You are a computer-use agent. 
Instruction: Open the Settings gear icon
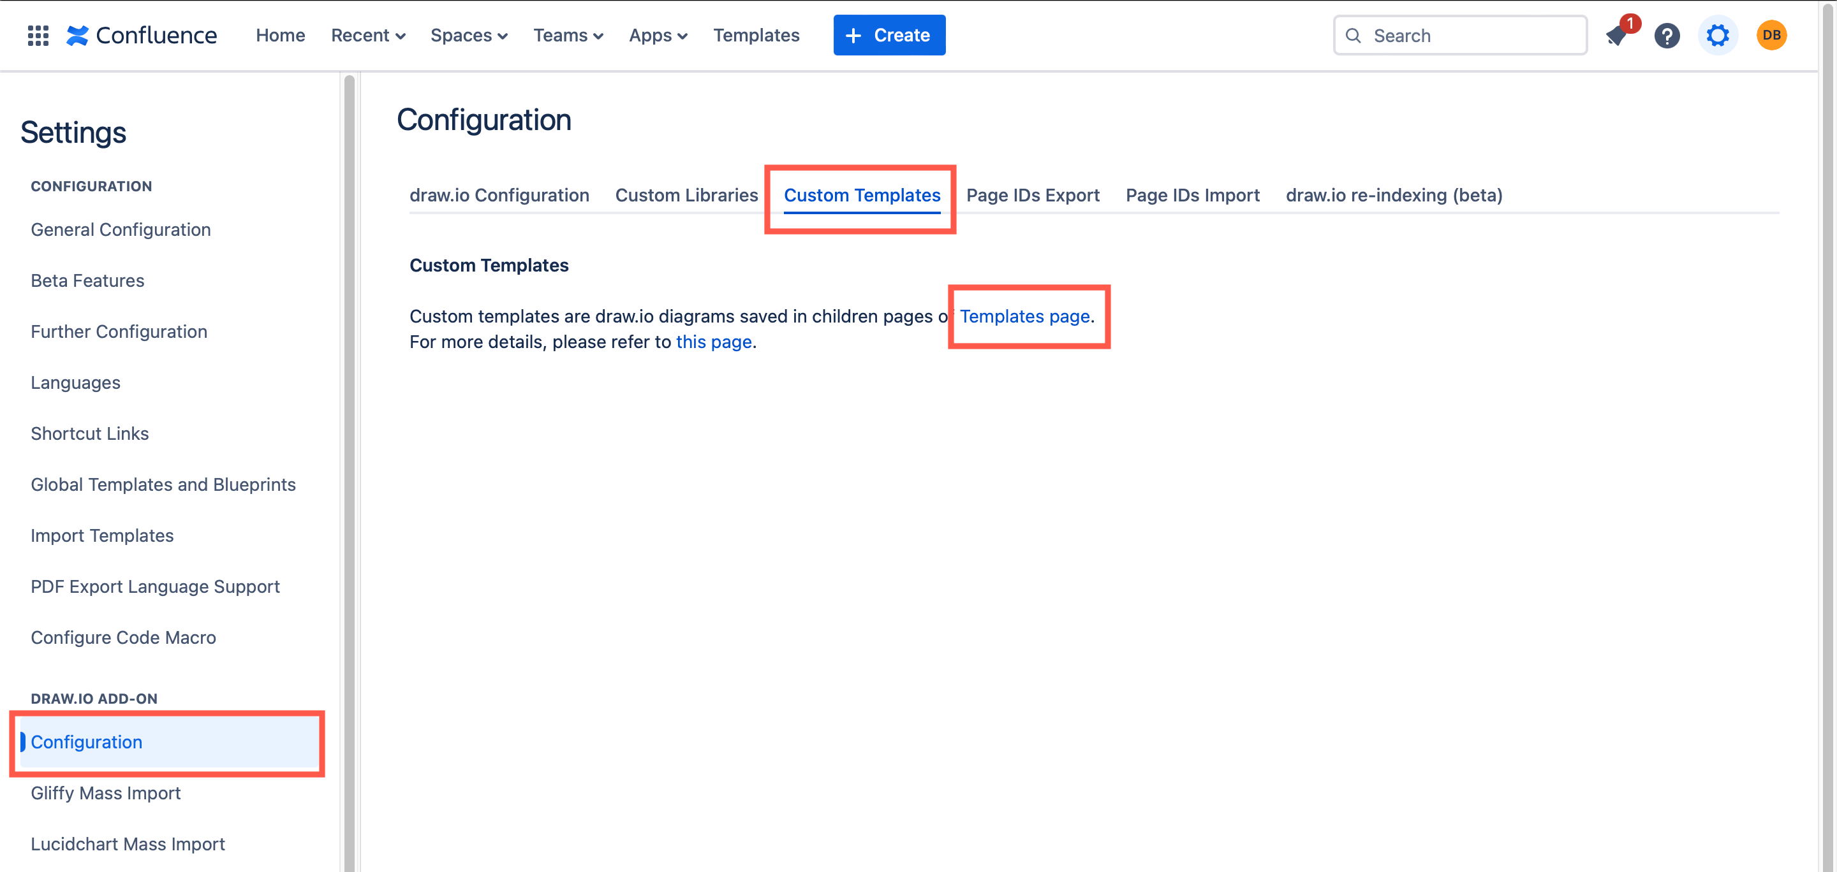tap(1718, 35)
